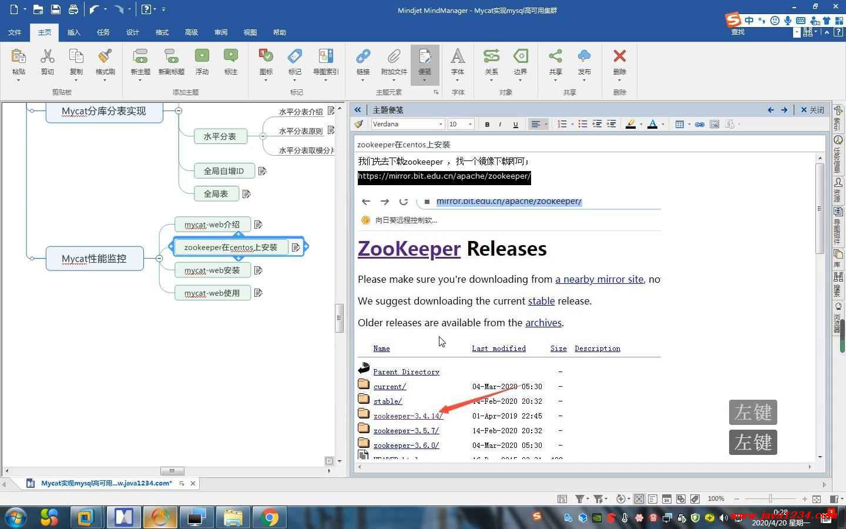
Task: Open the 文件 (File) menu tab
Action: point(15,32)
